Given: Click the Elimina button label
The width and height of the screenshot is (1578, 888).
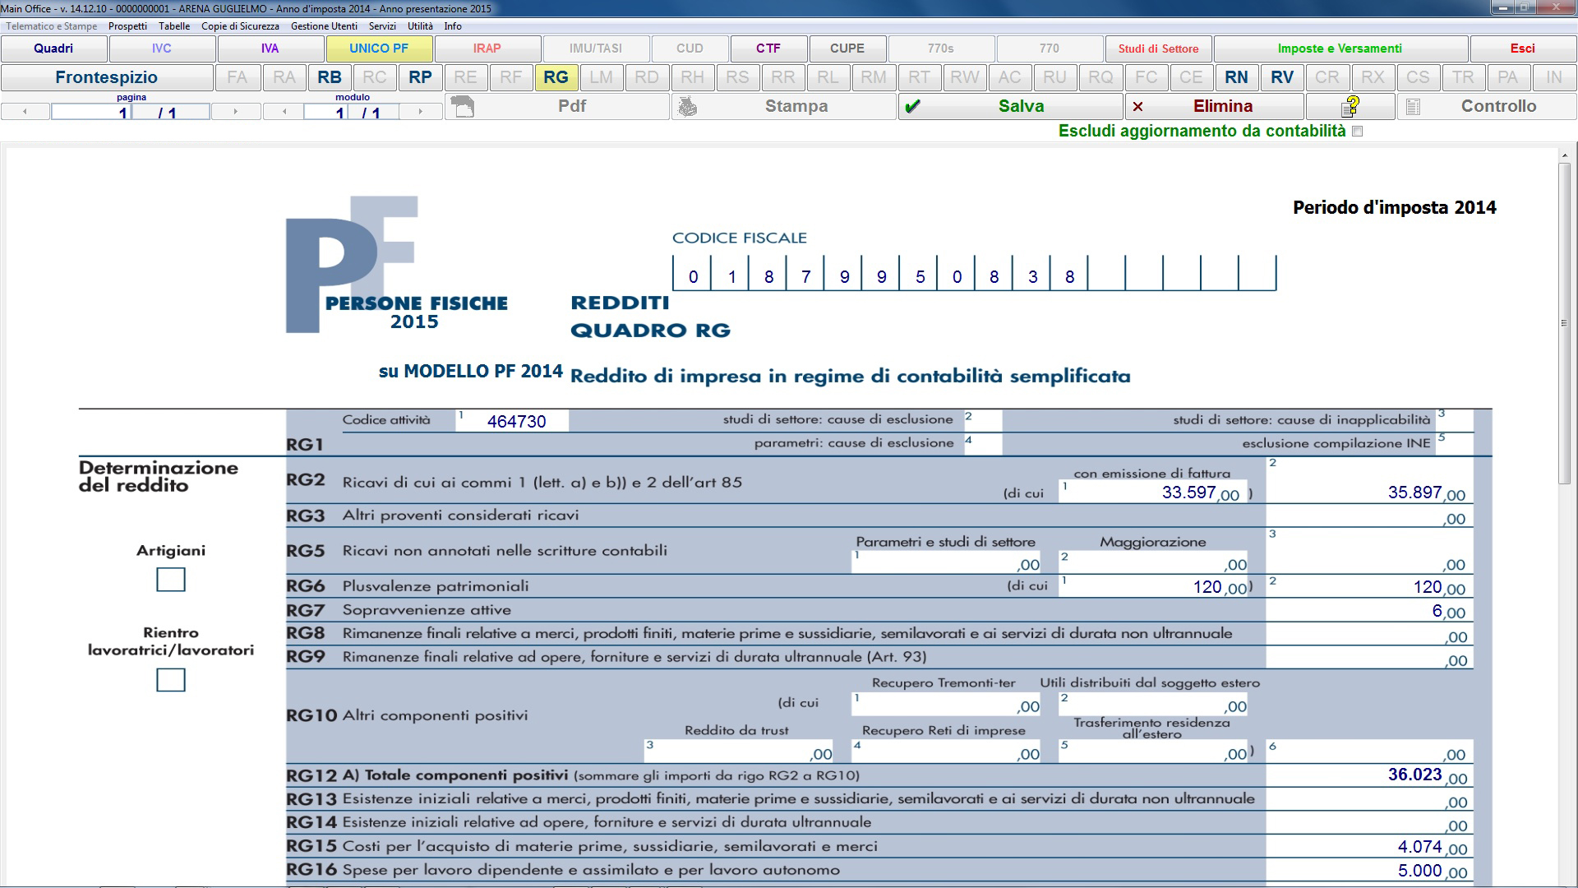Looking at the screenshot, I should point(1223,106).
